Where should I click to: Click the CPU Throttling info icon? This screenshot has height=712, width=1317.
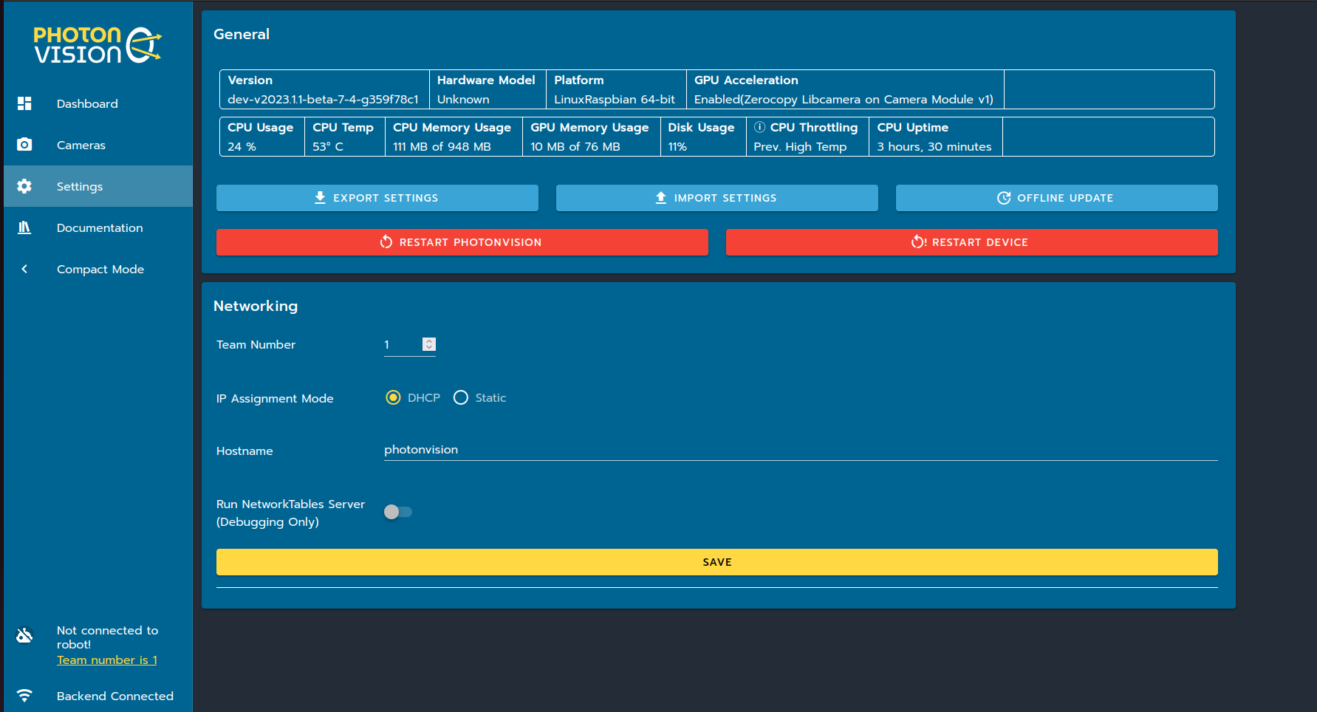[759, 127]
